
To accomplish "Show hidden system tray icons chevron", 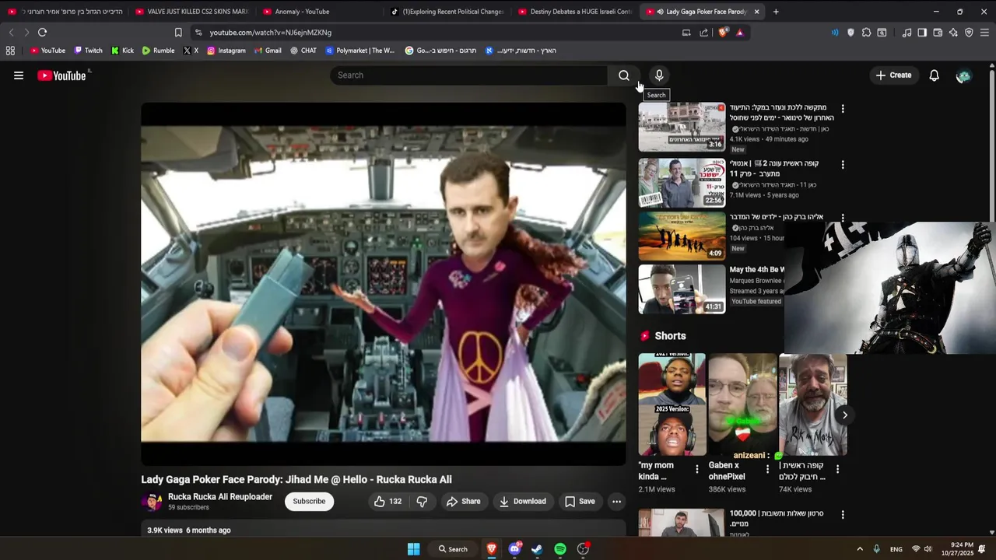I will pyautogui.click(x=860, y=549).
